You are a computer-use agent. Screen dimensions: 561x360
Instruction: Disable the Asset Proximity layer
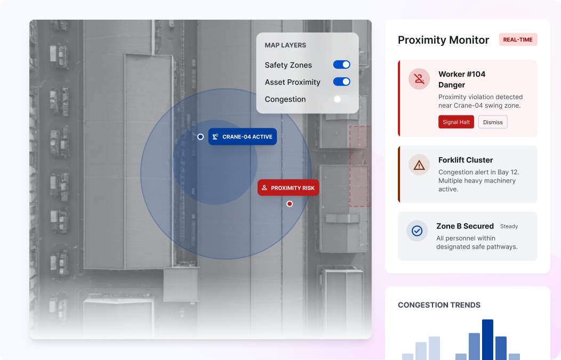341,81
